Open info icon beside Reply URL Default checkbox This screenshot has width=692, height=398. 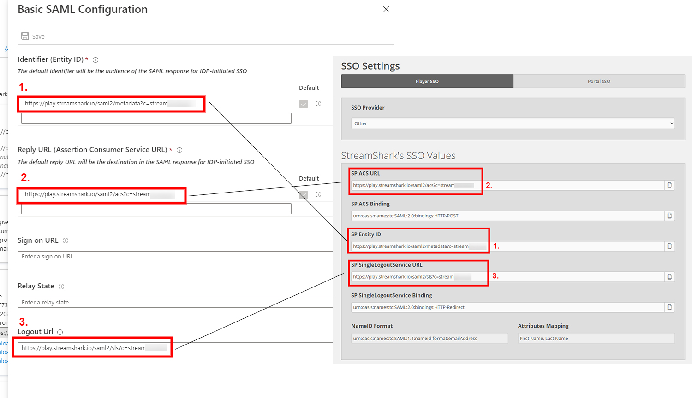click(318, 194)
